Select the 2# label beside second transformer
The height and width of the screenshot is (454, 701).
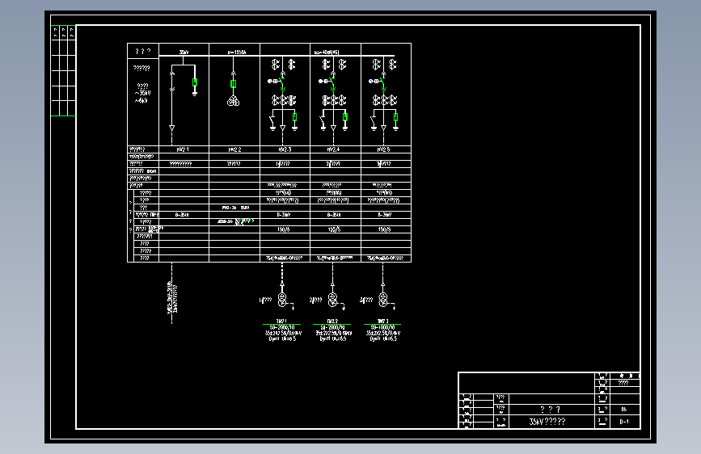(x=315, y=300)
